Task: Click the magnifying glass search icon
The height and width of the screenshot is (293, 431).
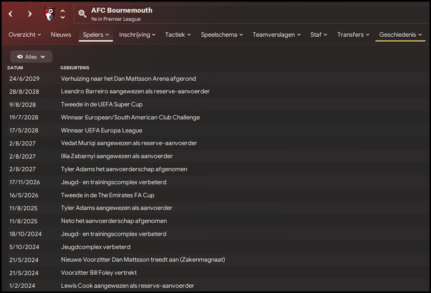Action: tap(82, 13)
